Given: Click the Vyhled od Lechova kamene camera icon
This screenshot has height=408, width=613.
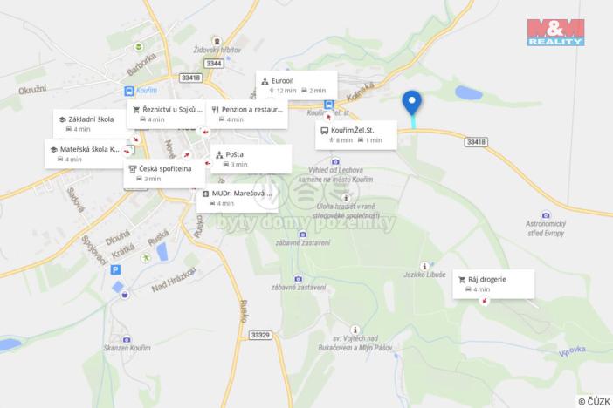Looking at the screenshot, I should click(x=335, y=161).
